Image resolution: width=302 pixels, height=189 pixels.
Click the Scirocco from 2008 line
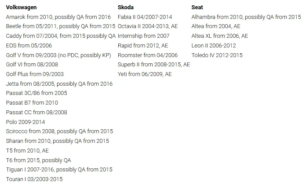coord(59,131)
